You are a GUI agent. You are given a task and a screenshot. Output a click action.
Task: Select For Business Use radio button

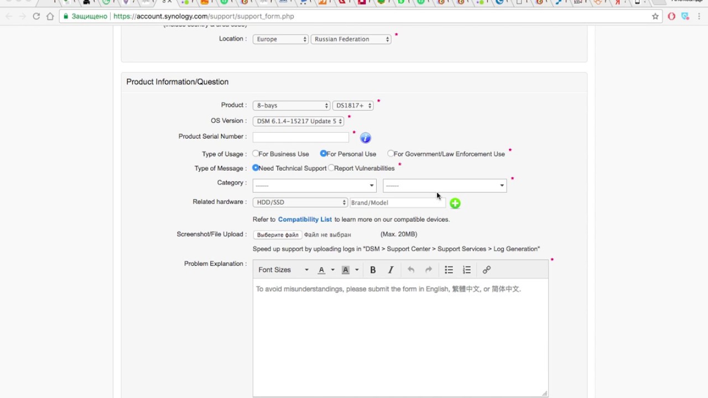pos(256,154)
